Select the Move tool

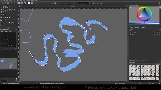3,15
